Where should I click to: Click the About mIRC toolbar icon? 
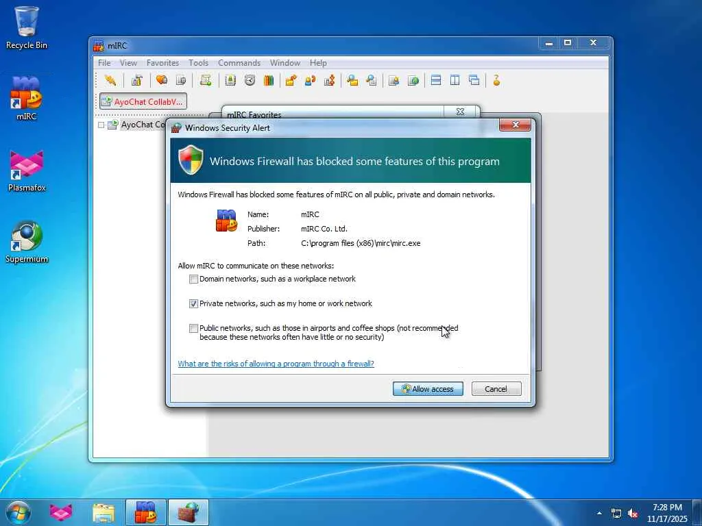[496, 81]
